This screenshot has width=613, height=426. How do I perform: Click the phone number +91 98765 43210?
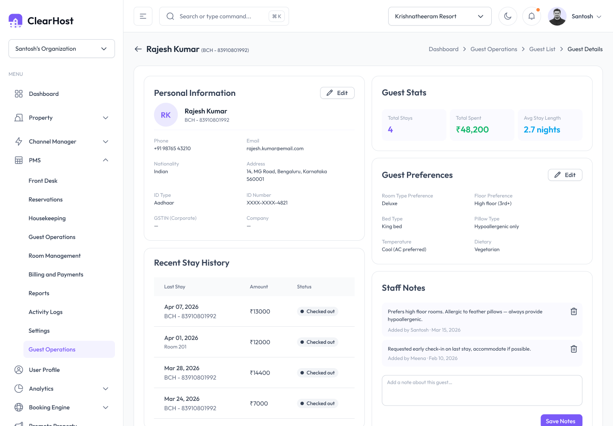pyautogui.click(x=172, y=149)
